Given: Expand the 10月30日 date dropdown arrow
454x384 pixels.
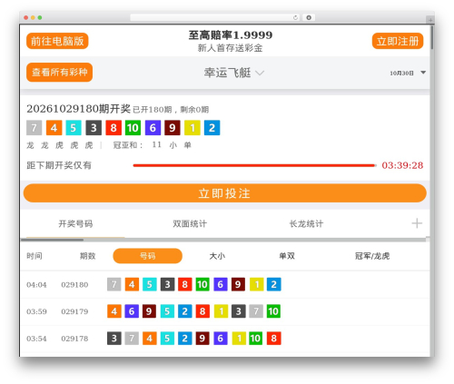Looking at the screenshot, I should tap(423, 73).
